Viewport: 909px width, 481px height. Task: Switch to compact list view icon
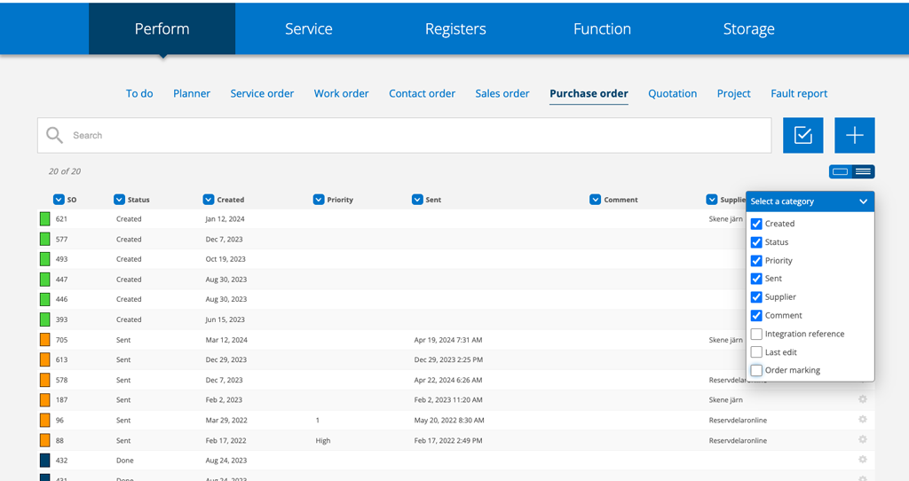point(863,171)
